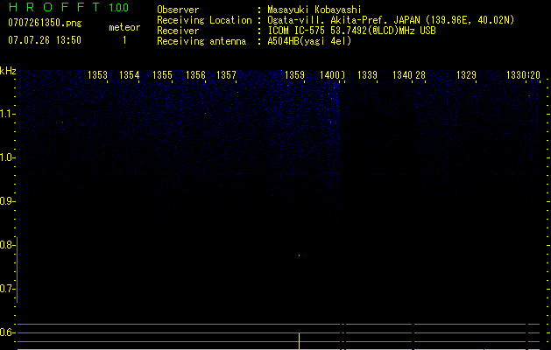This screenshot has width=551, height=350.
Task: Click the meteor count label
Action: coord(124,27)
